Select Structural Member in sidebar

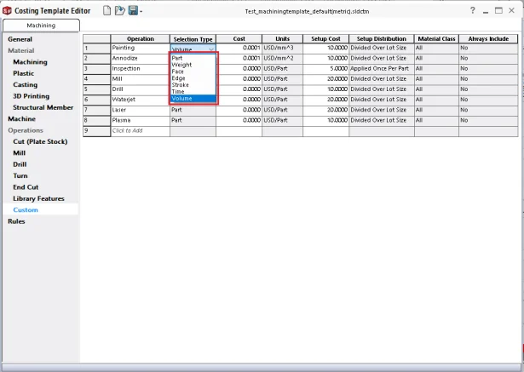(x=43, y=107)
